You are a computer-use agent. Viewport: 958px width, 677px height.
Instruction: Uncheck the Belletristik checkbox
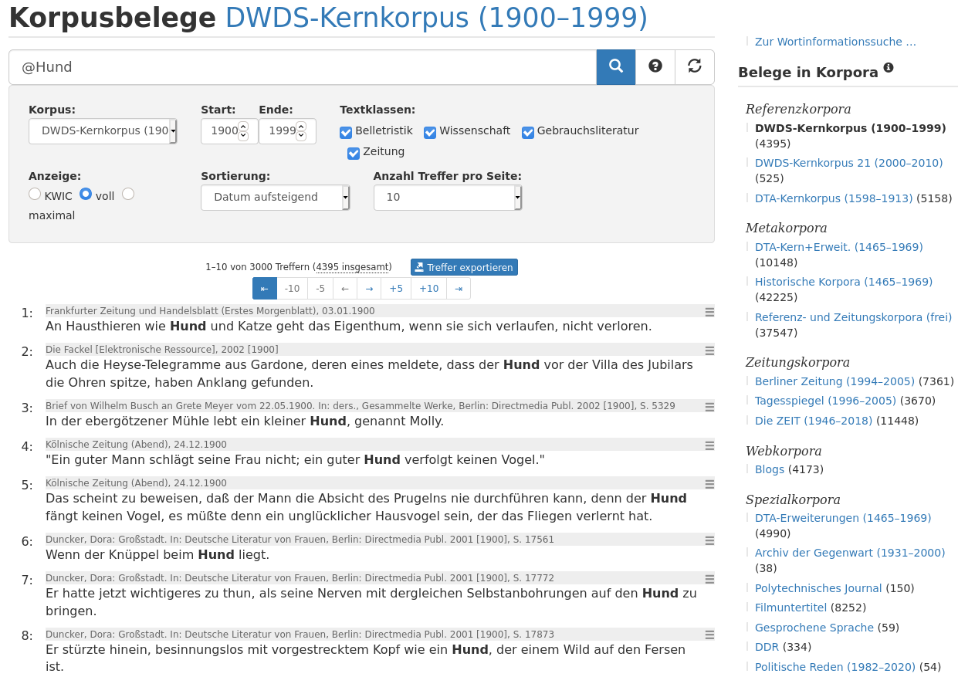[x=346, y=132]
